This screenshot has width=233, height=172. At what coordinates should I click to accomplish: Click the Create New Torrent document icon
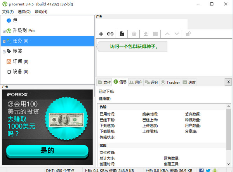pyautogui.click(x=122, y=34)
